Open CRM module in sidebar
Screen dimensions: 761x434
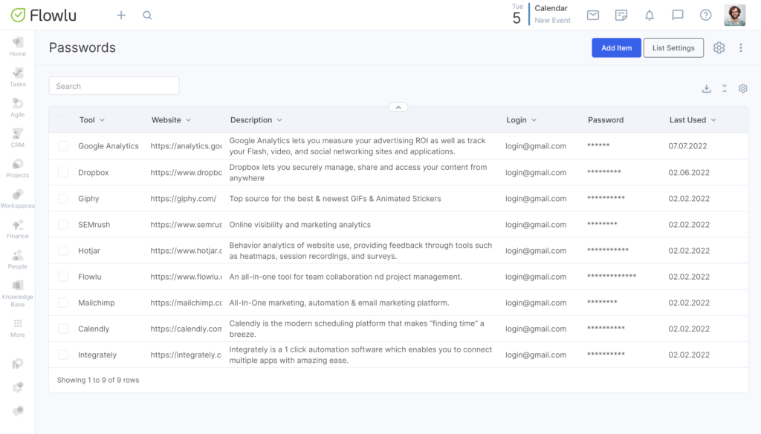18,139
